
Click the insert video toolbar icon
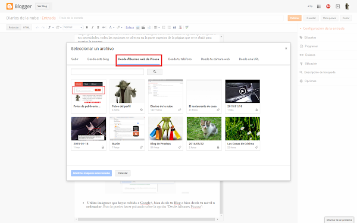[x=143, y=27]
